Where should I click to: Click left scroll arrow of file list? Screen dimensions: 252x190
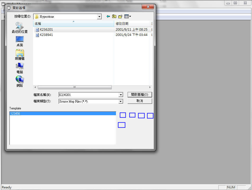35,87
